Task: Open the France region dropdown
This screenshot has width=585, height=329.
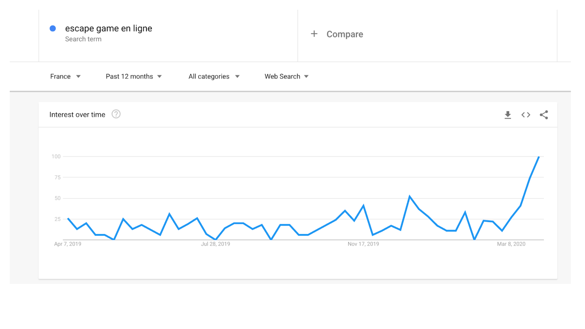Action: [x=65, y=76]
